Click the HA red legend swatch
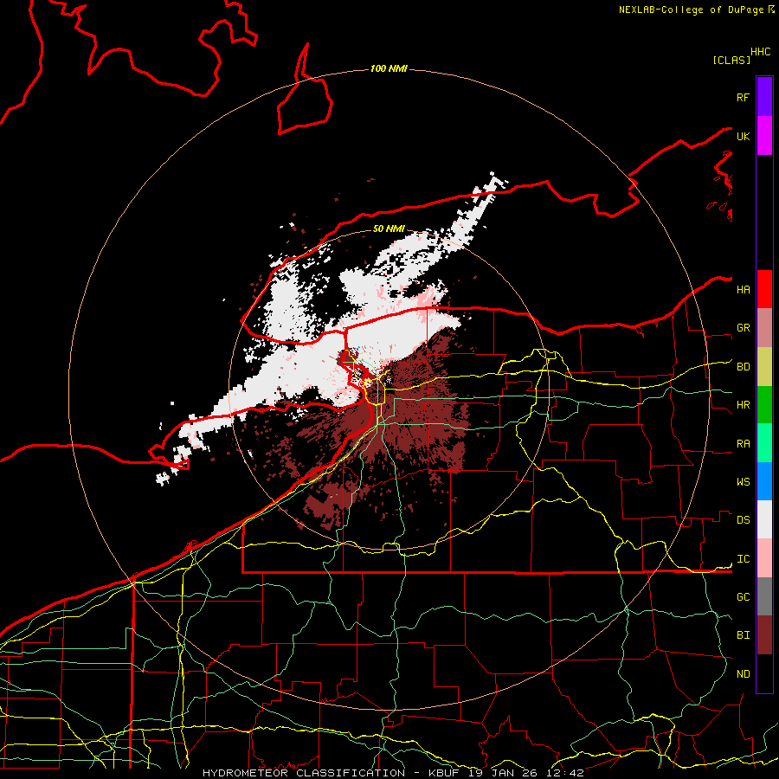 pyautogui.click(x=764, y=289)
